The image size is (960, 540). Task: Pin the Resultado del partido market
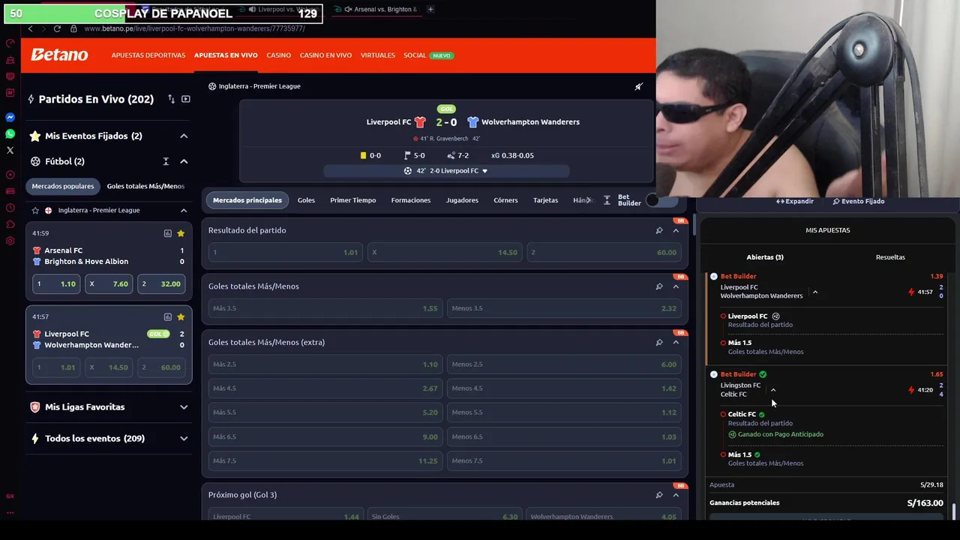click(659, 230)
